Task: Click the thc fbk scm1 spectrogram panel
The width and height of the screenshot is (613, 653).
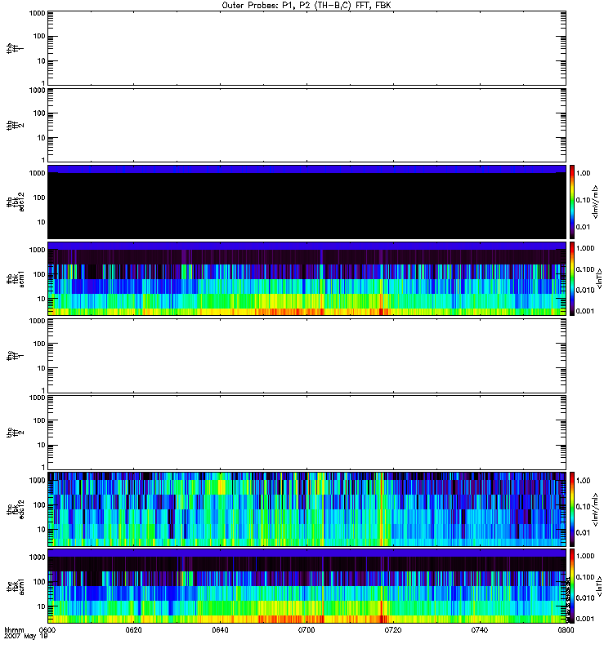Action: point(306,585)
